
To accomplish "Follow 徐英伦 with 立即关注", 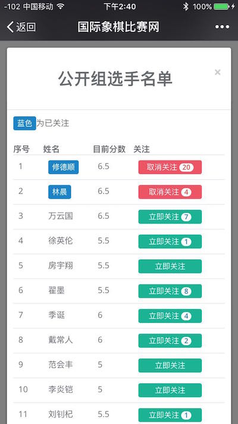I will coord(170,241).
